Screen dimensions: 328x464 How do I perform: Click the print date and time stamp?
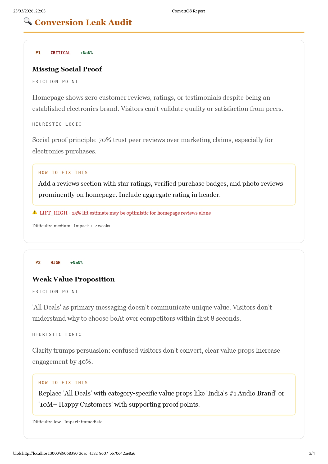coord(29,11)
